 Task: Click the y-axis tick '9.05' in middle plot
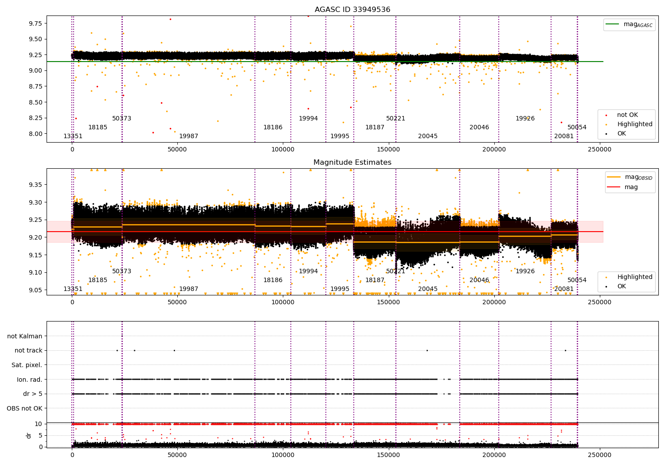[35, 290]
